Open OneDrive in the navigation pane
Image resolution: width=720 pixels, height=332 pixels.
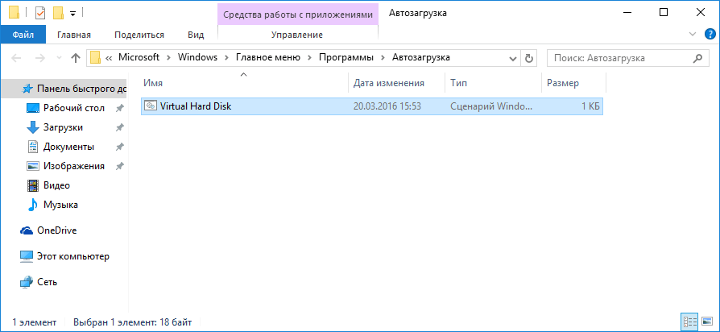click(56, 230)
